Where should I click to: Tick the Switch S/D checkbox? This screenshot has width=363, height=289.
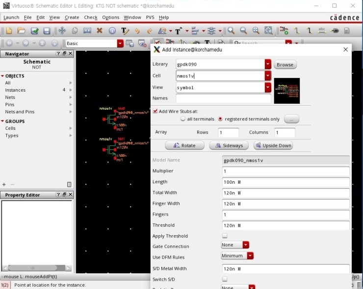click(225, 279)
